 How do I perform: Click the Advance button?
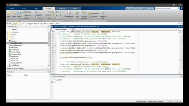(x=93, y=17)
